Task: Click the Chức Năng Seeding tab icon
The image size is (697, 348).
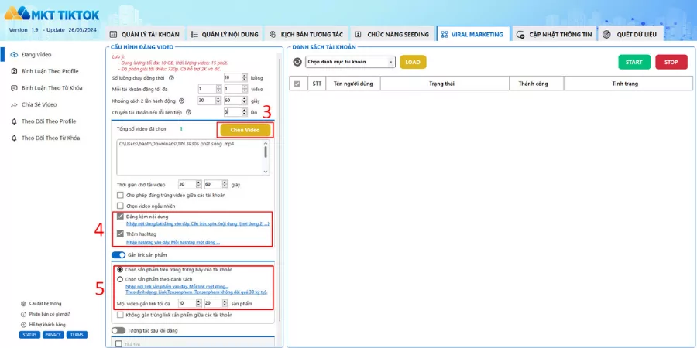Action: point(359,34)
